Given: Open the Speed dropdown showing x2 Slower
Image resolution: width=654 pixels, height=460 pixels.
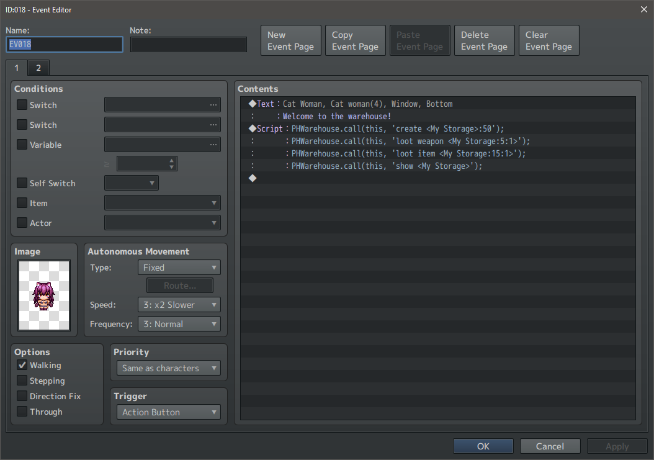Looking at the screenshot, I should click(179, 305).
